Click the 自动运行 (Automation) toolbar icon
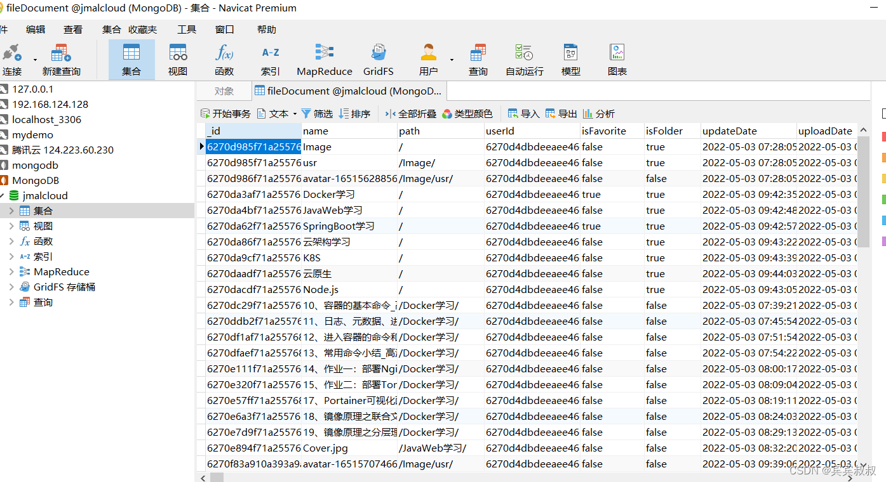This screenshot has height=482, width=886. tap(525, 60)
